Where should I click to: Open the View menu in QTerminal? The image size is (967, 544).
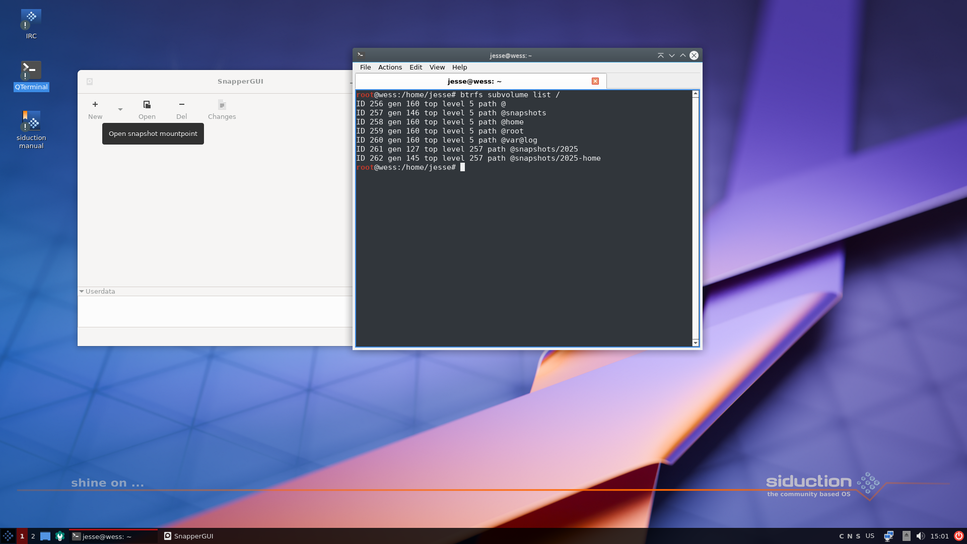437,67
